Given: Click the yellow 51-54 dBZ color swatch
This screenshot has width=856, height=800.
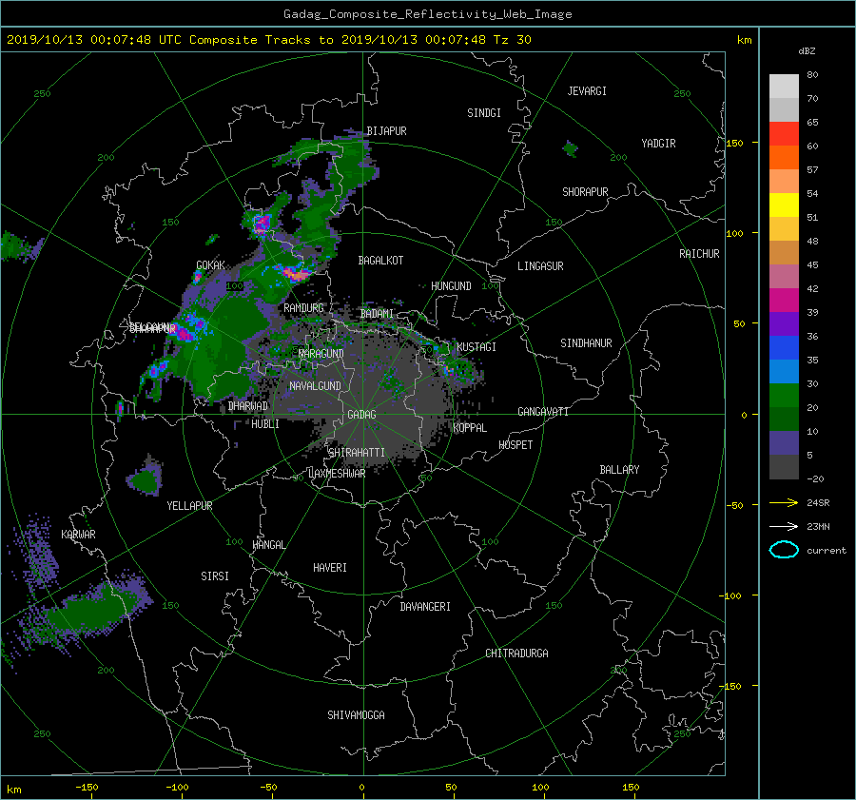Looking at the screenshot, I should 784,205.
